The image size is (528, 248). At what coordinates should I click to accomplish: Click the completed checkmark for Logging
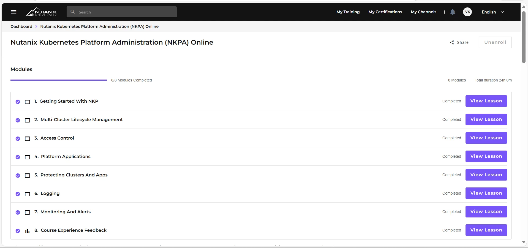(18, 194)
